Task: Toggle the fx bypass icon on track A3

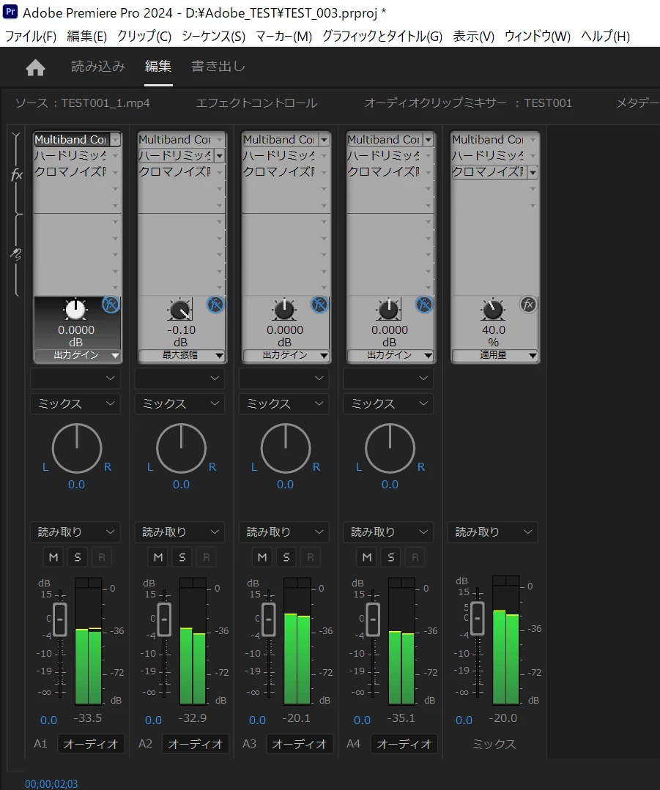Action: (x=319, y=305)
